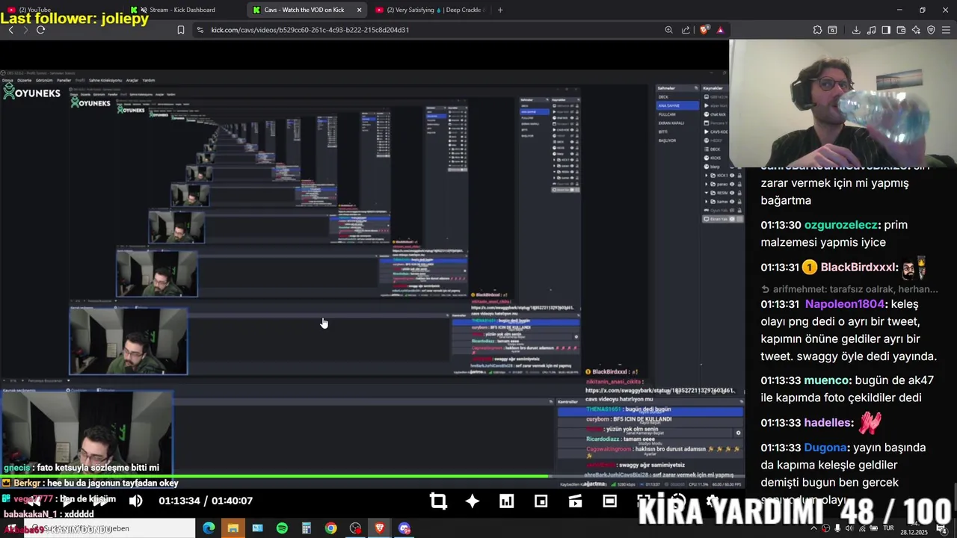Collapse the RESIM folder arrow in recorded OBS
The image size is (957, 538).
[707, 192]
